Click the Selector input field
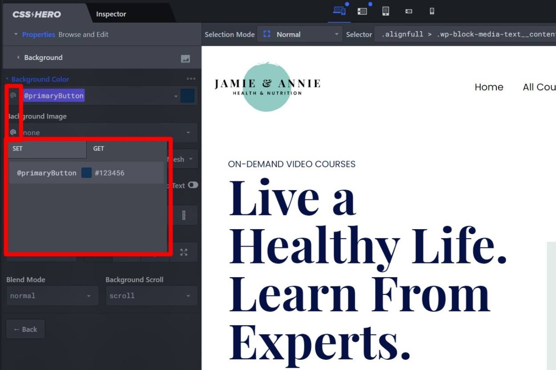Viewport: 556px width, 370px height. pos(465,34)
